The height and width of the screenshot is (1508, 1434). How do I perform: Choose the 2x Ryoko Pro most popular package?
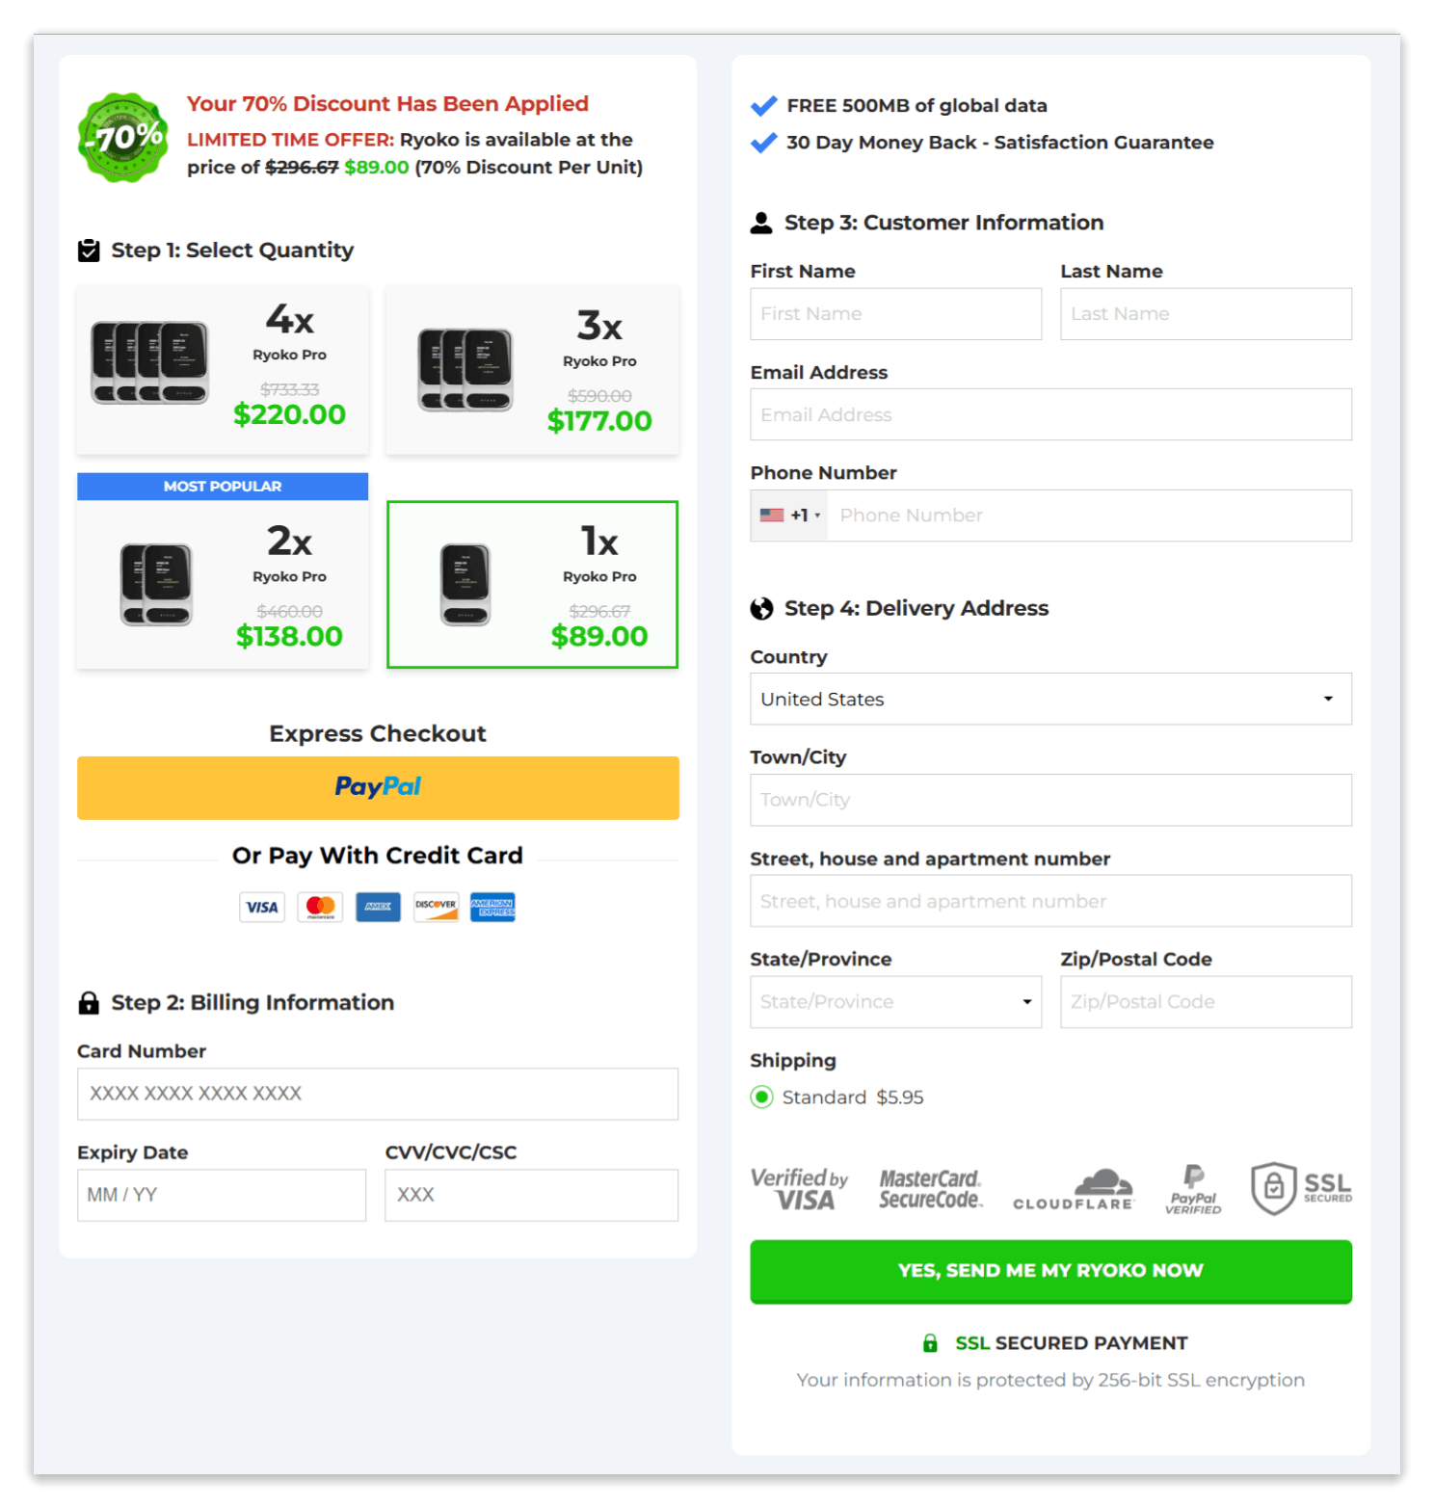pos(223,570)
